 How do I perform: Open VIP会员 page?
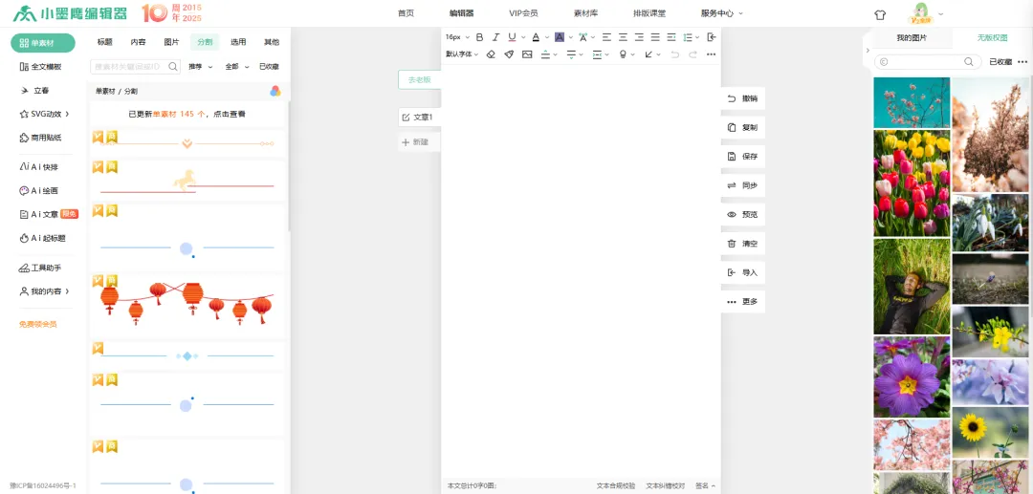coord(523,13)
